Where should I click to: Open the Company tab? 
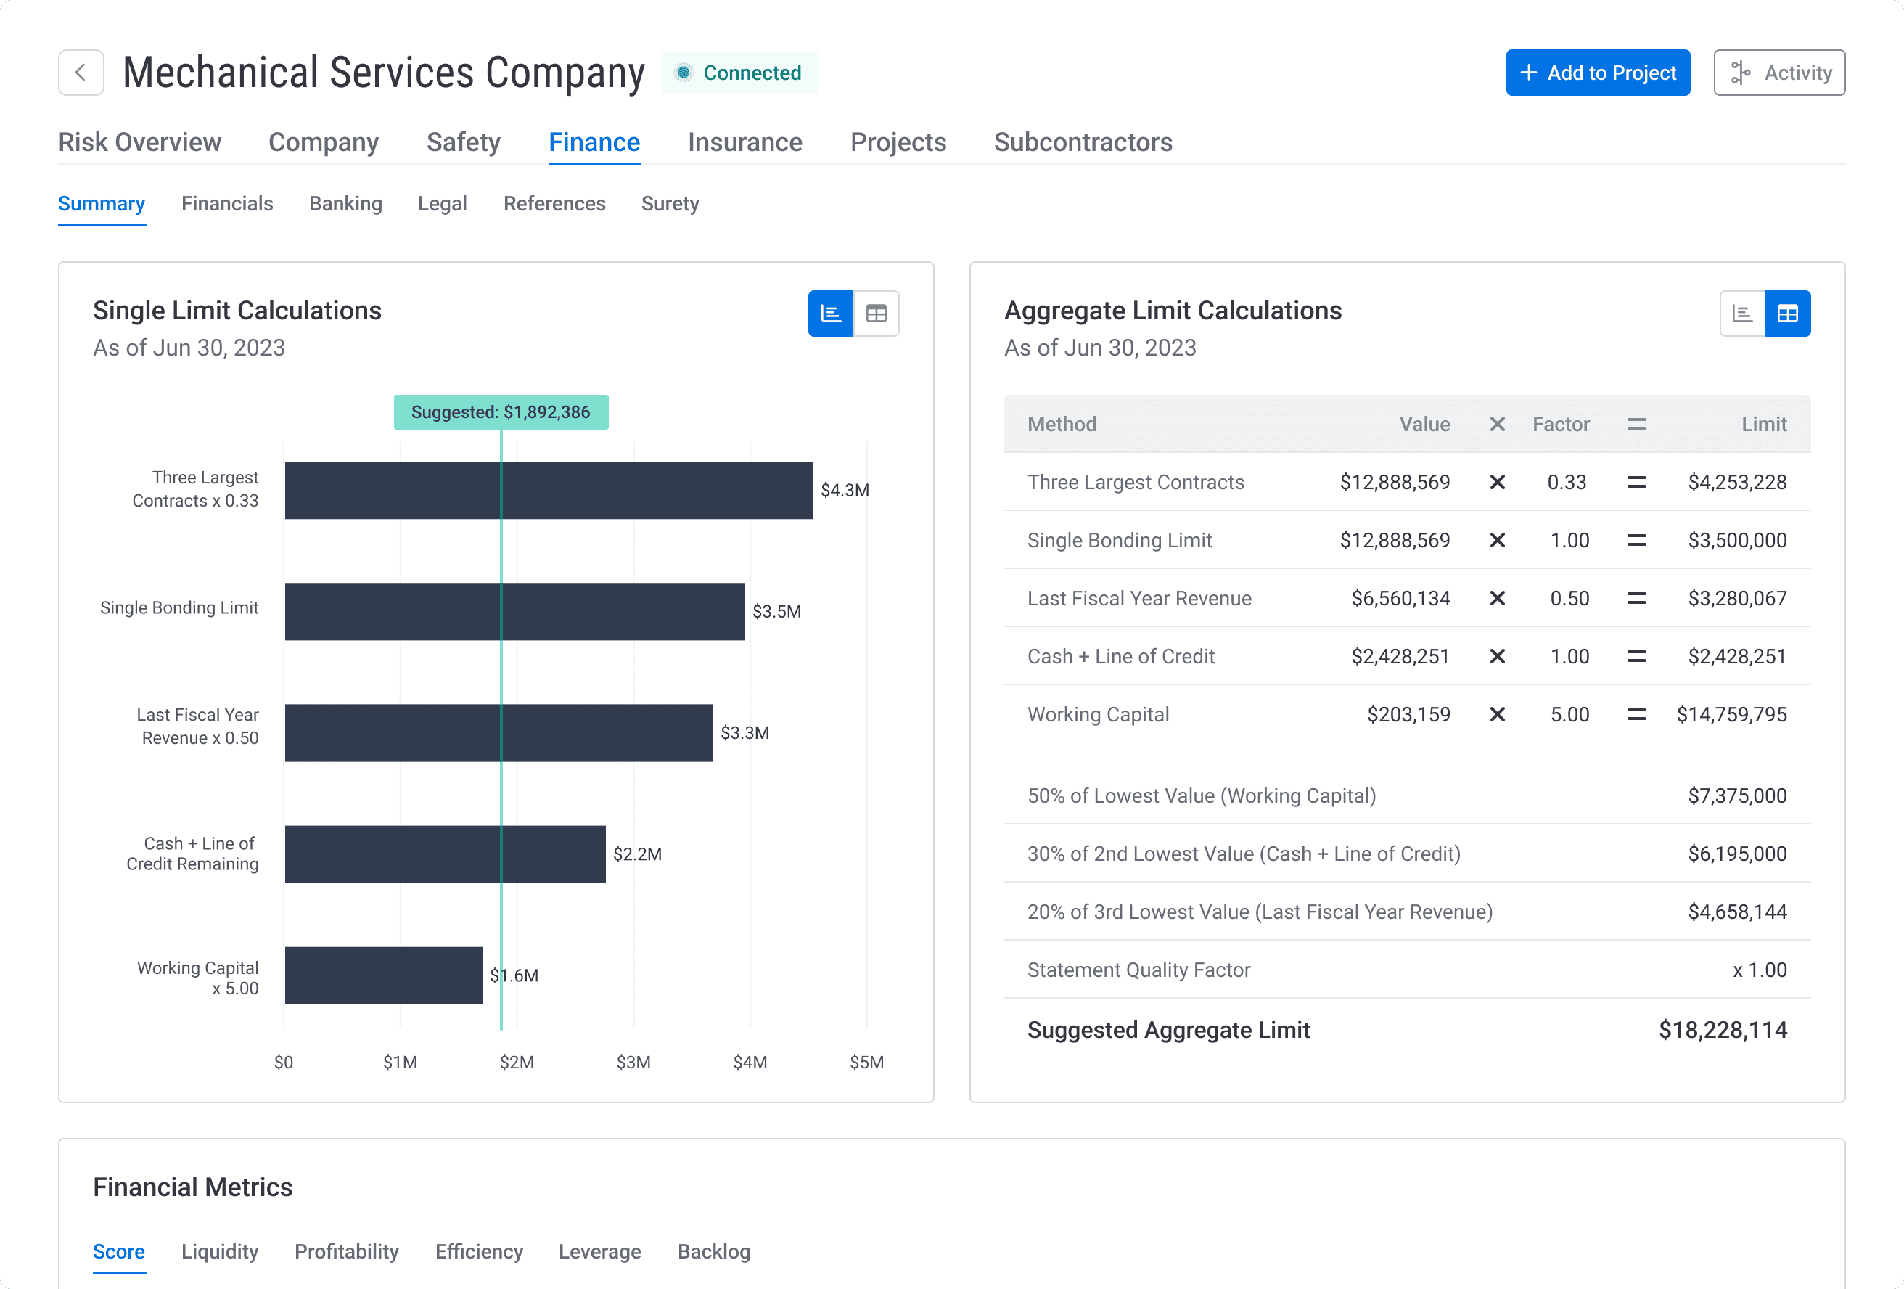click(324, 142)
